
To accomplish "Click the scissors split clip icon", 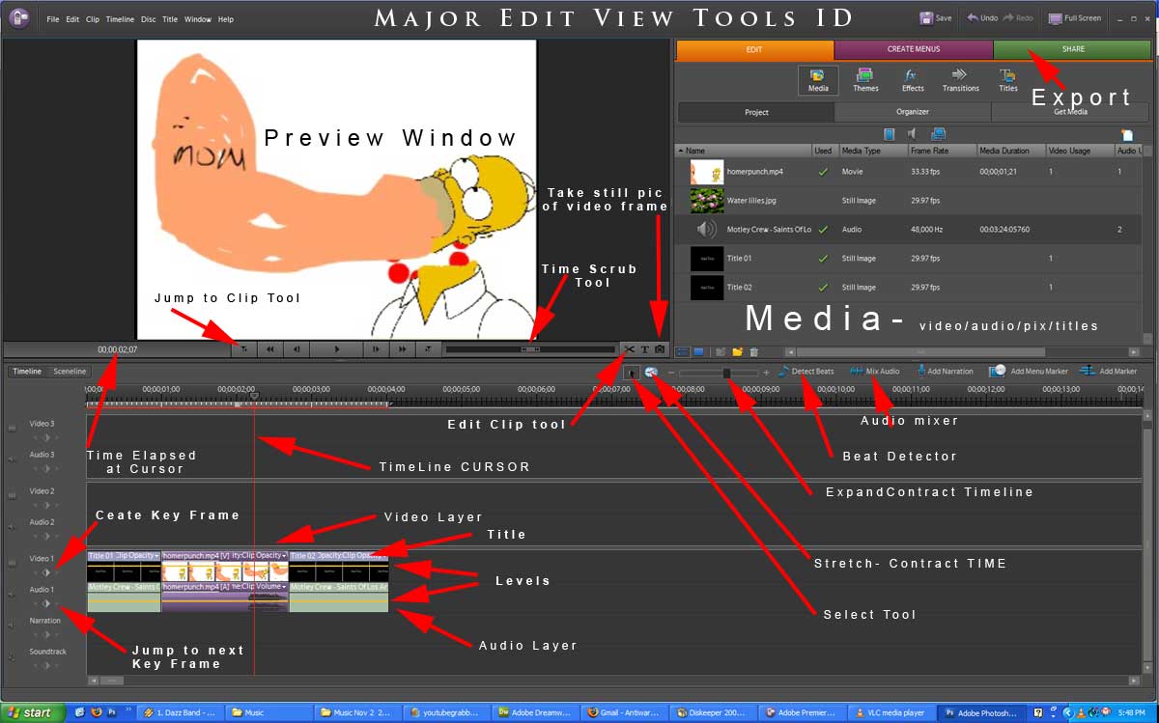I will [x=629, y=348].
